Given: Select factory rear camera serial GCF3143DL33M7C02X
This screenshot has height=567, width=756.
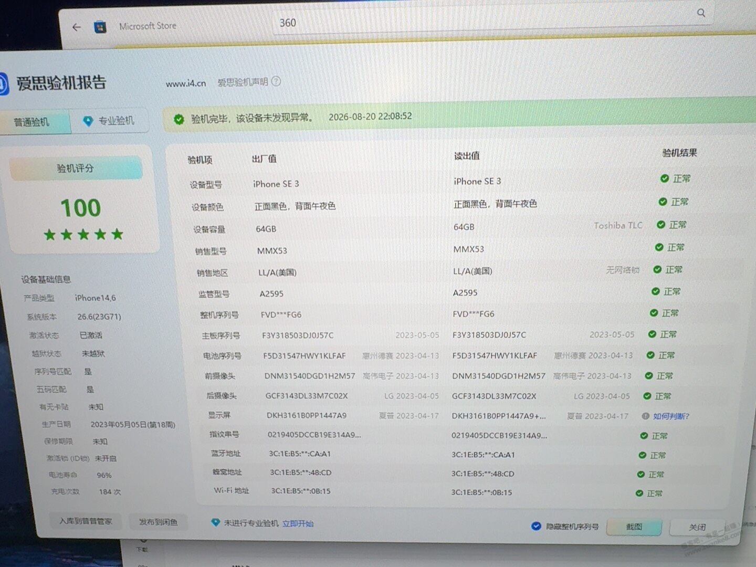Looking at the screenshot, I should tap(307, 396).
